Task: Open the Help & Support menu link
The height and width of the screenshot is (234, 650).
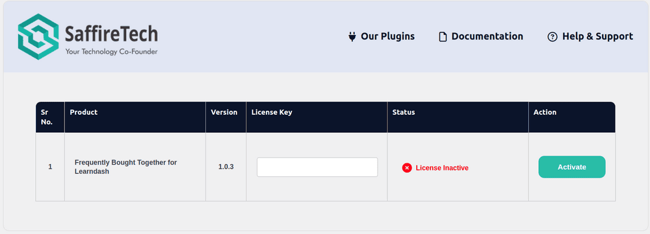Action: point(597,36)
